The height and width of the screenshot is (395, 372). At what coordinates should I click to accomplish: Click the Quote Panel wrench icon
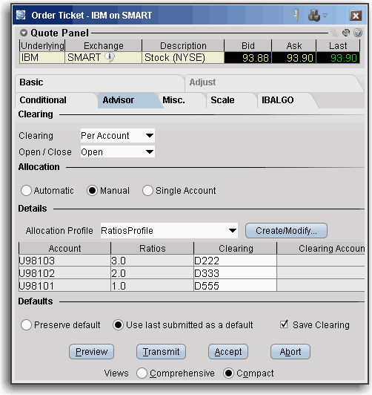346,33
